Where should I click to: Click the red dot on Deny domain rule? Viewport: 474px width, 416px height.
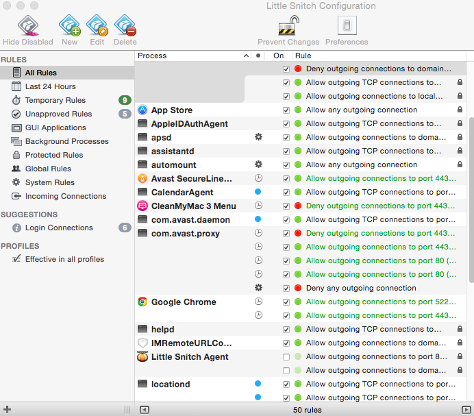[298, 69]
